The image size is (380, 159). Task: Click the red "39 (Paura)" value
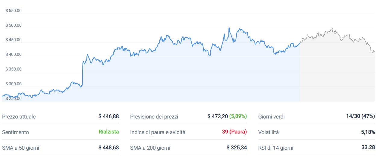tap(234, 132)
